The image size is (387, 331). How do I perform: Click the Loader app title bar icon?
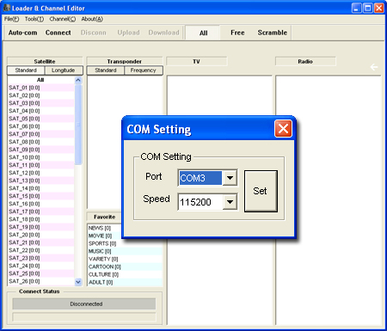tap(7, 8)
